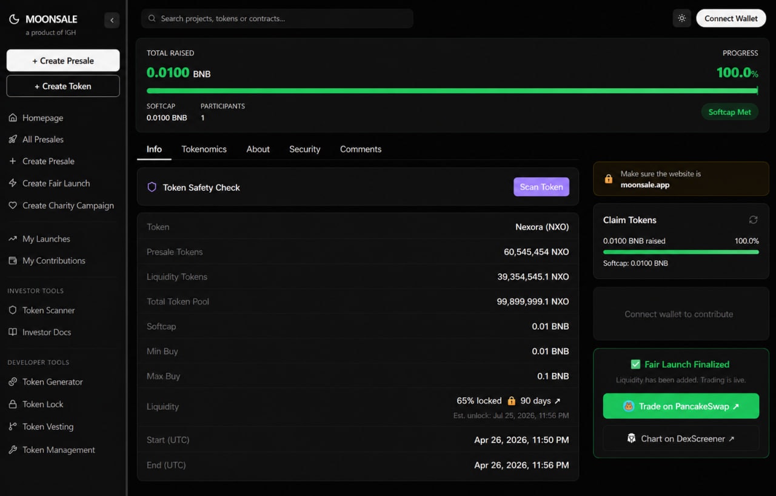Click the 60,545,454 NXO presale value
The height and width of the screenshot is (496, 776).
pyautogui.click(x=537, y=252)
